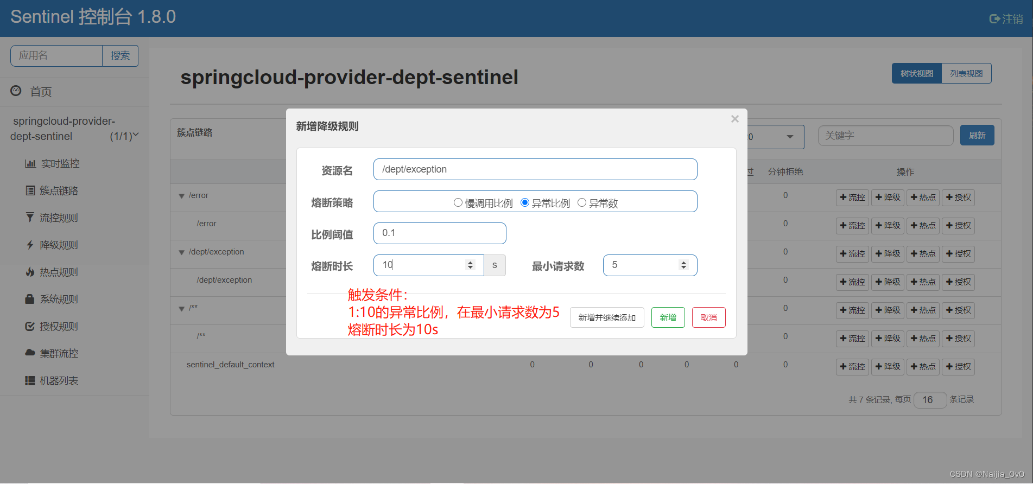Add 流控 for nested /** row

pyautogui.click(x=852, y=339)
